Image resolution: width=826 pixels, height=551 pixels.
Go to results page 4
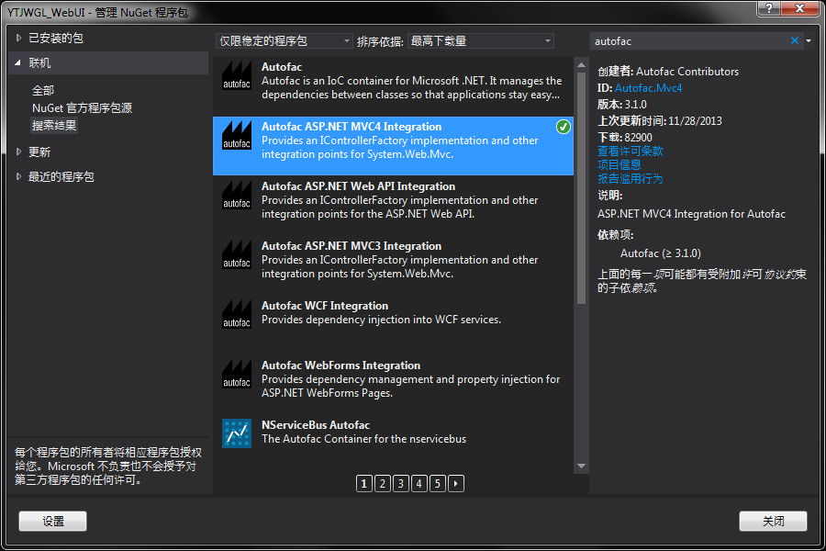click(419, 484)
